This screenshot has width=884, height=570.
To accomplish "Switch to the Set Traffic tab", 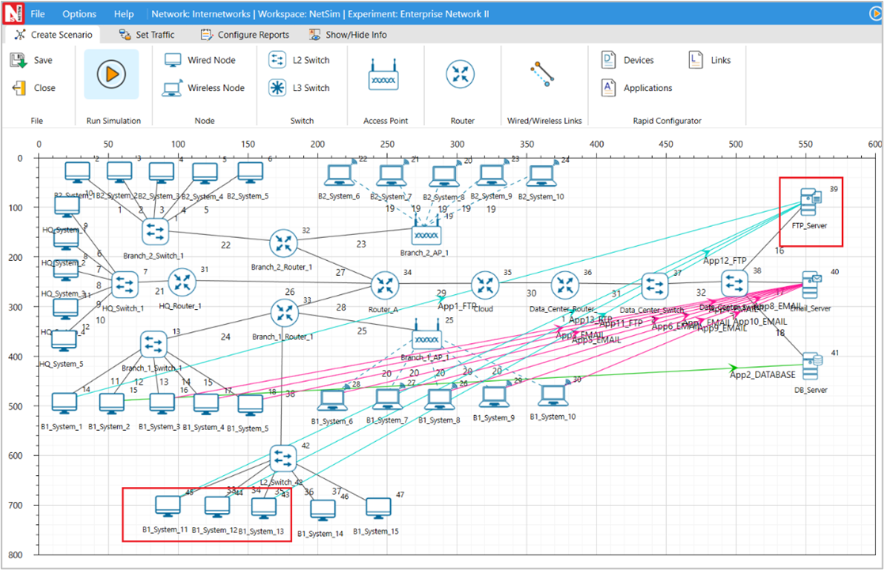I will (x=146, y=35).
